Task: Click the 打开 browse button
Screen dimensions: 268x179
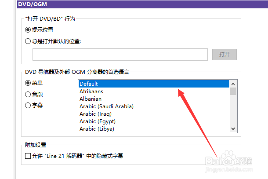Action: click(x=224, y=55)
